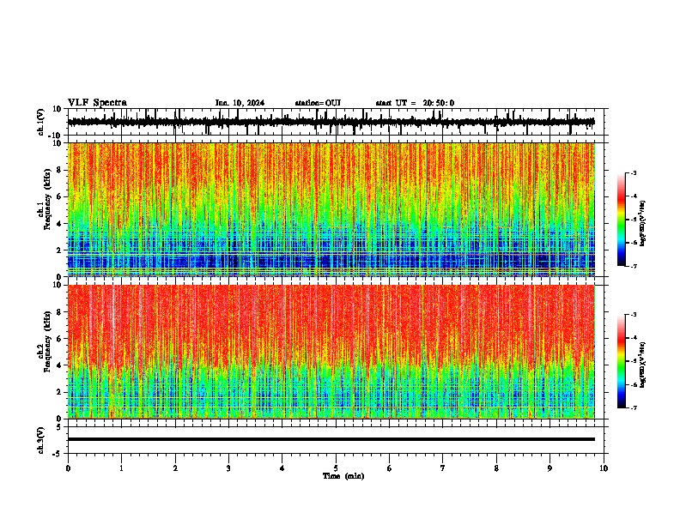Click the time axis tick label "0"
Screen dimensions: 680x525
[68, 468]
